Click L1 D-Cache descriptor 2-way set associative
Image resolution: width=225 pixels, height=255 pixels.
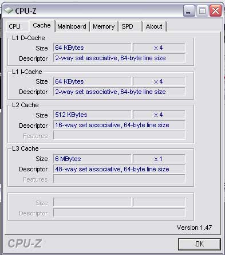(x=119, y=58)
